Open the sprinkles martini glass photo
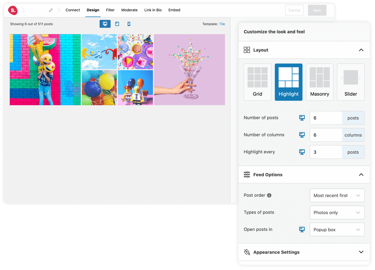375x270 pixels. tap(189, 70)
